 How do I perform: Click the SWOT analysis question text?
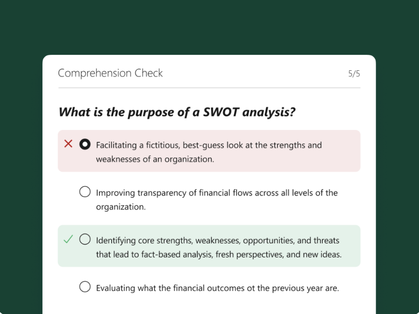pos(177,112)
